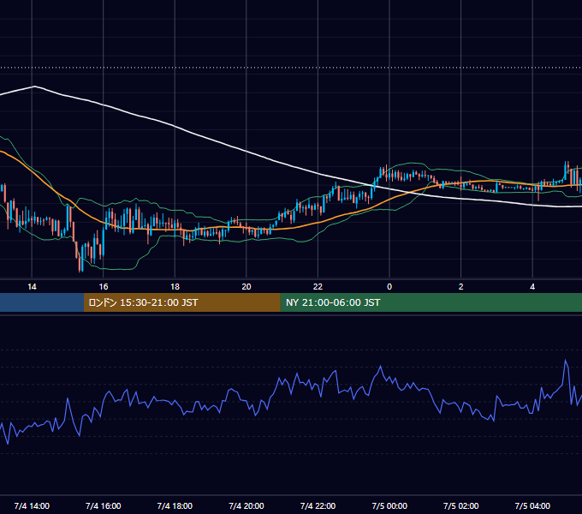The image size is (582, 514).
Task: Click the London 15:30-21:00 JST session band
Action: pyautogui.click(x=181, y=302)
